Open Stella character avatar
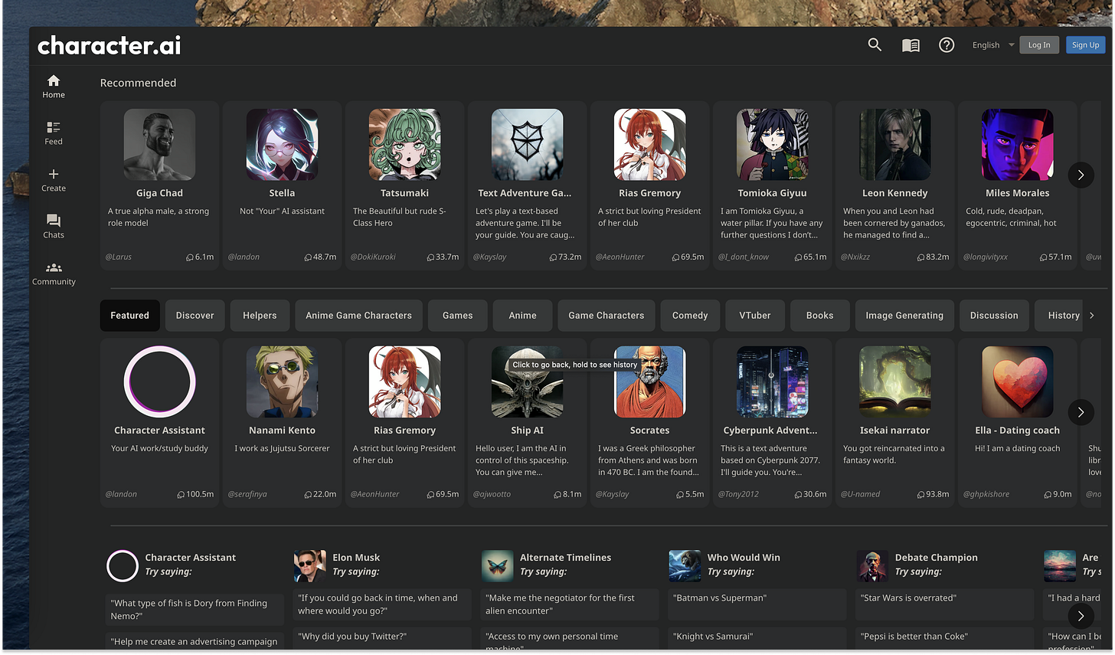The width and height of the screenshot is (1115, 655). (x=282, y=145)
